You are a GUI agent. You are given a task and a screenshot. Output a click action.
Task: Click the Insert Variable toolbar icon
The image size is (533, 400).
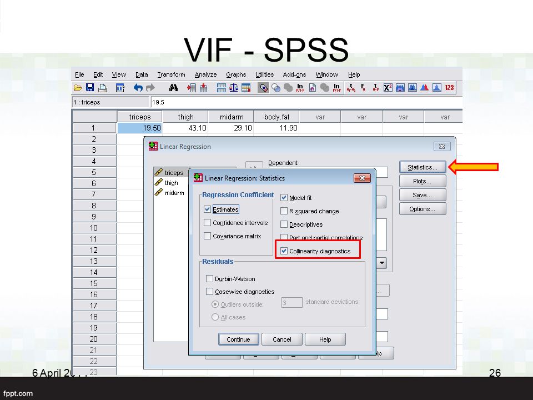tap(204, 88)
